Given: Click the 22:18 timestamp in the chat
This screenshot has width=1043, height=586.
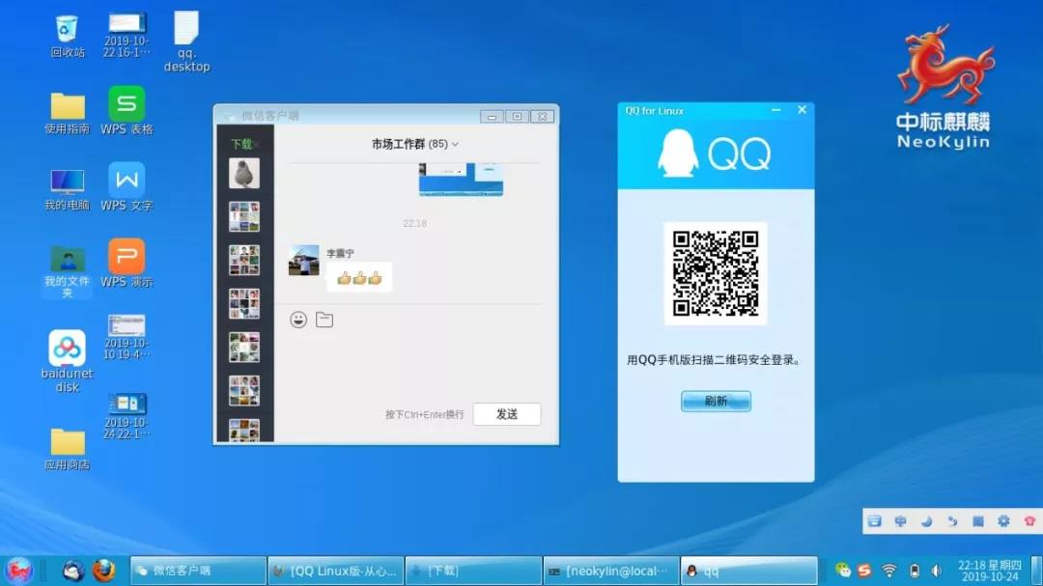Looking at the screenshot, I should 414,224.
